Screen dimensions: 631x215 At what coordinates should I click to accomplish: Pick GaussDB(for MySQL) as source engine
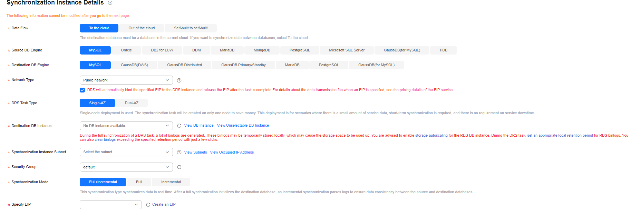pyautogui.click(x=402, y=50)
